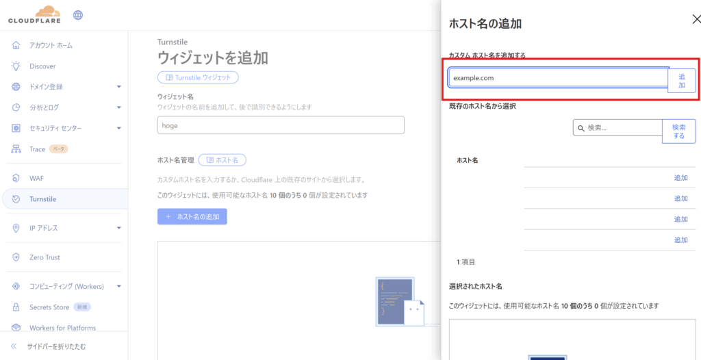
Task: Click the Discover lightbulb icon
Action: 16,66
